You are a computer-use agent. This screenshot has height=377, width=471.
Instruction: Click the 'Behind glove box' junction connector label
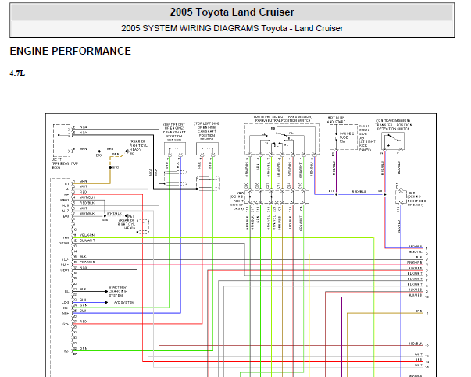(x=65, y=164)
